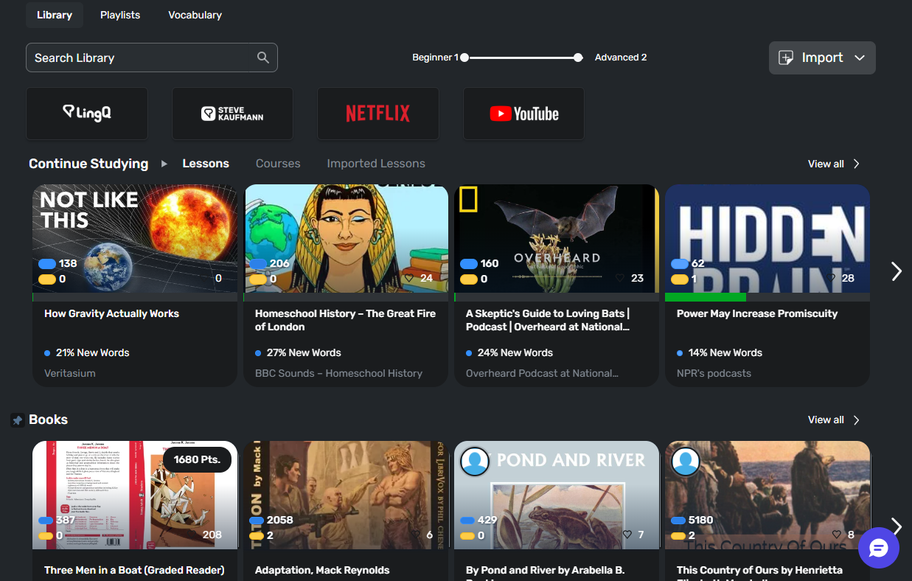Click the user avatar on This Country of Ours card
912x581 pixels.
[686, 462]
